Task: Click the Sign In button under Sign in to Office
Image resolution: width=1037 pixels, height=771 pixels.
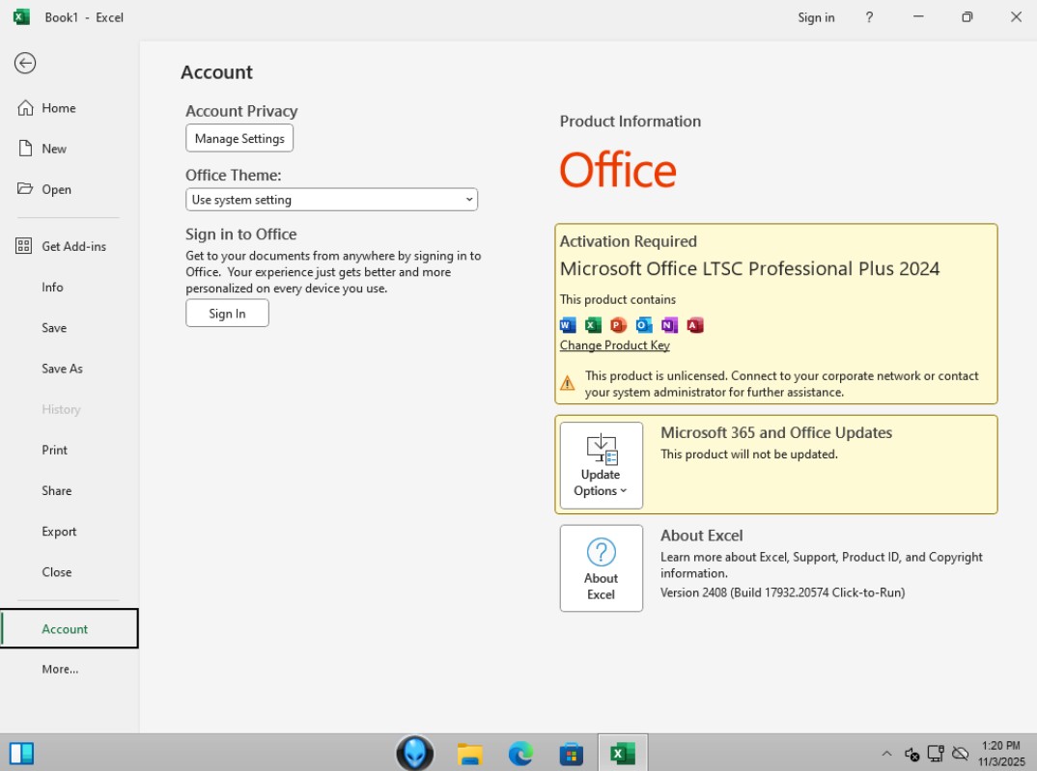Action: (227, 314)
